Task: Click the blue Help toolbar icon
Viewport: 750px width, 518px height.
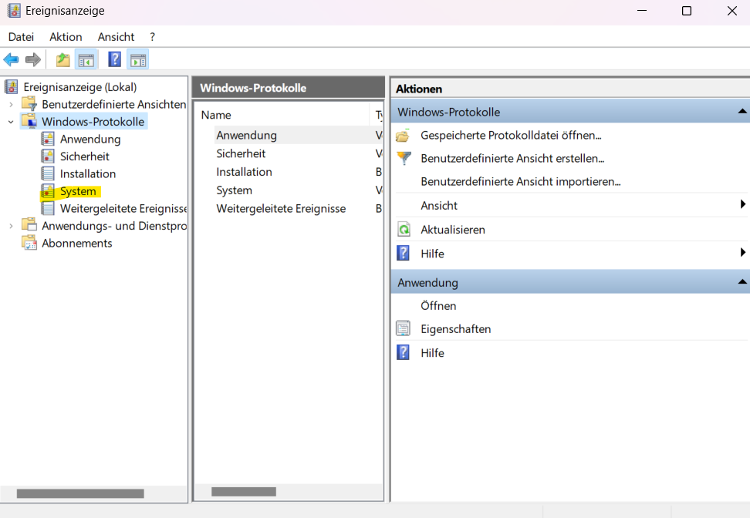Action: pyautogui.click(x=115, y=59)
